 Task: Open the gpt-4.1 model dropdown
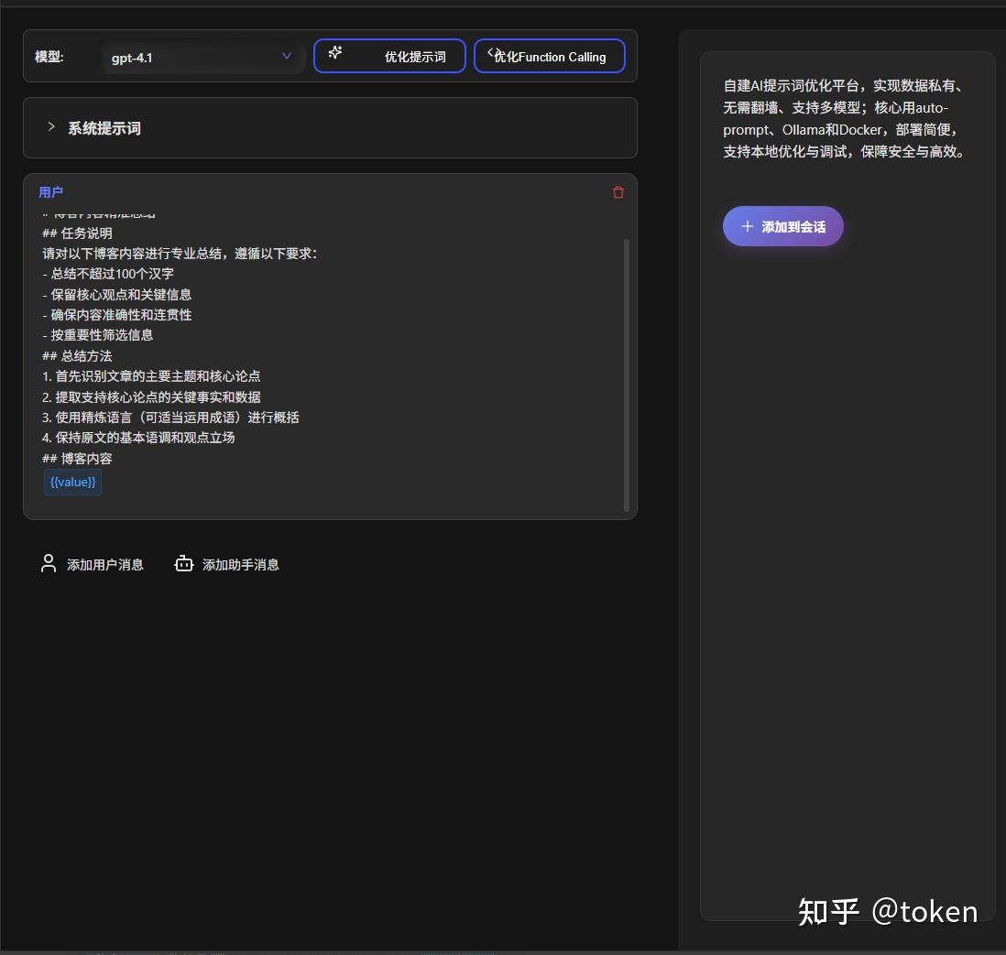click(x=202, y=56)
